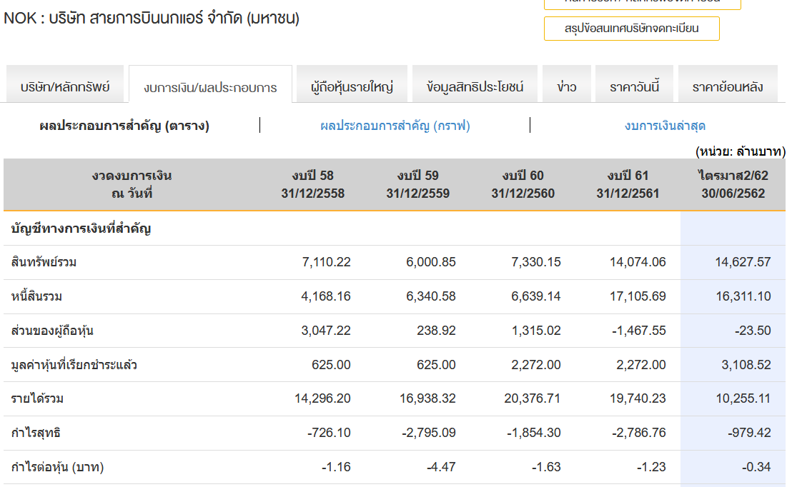
Task: Click the (หน่วย: ล้านบาท) unit label
Action: pos(741,151)
